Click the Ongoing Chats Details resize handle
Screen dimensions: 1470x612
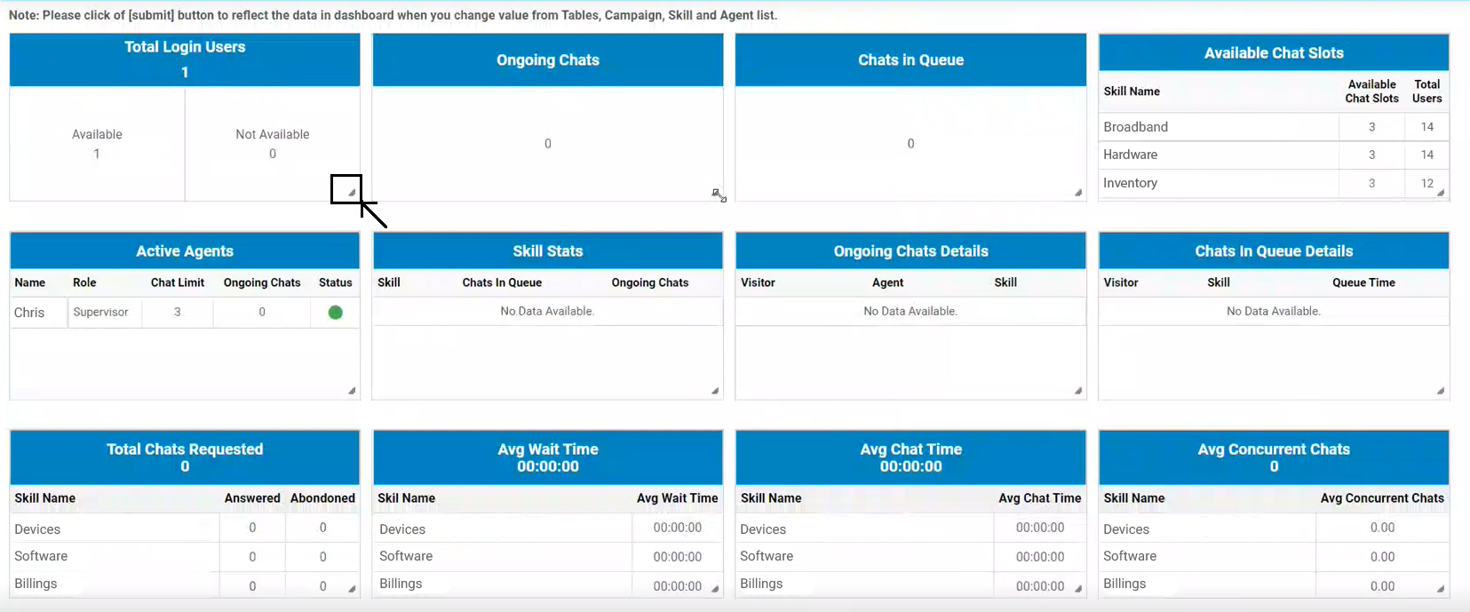click(1078, 391)
